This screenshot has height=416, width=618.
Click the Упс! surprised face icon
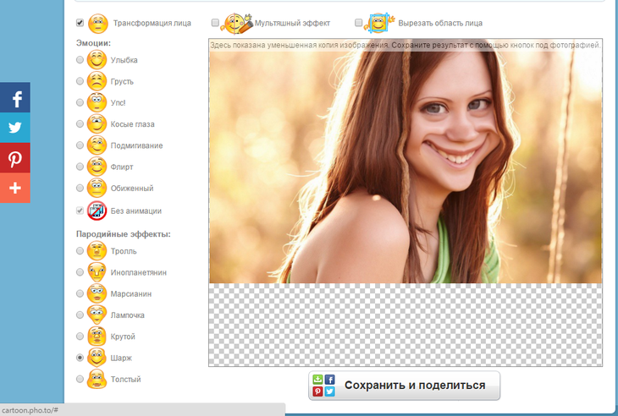click(97, 102)
